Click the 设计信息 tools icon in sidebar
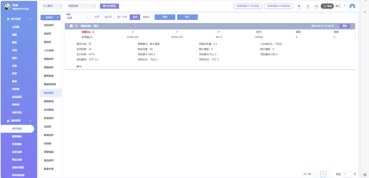The width and height of the screenshot is (369, 178). [x=8, y=19]
